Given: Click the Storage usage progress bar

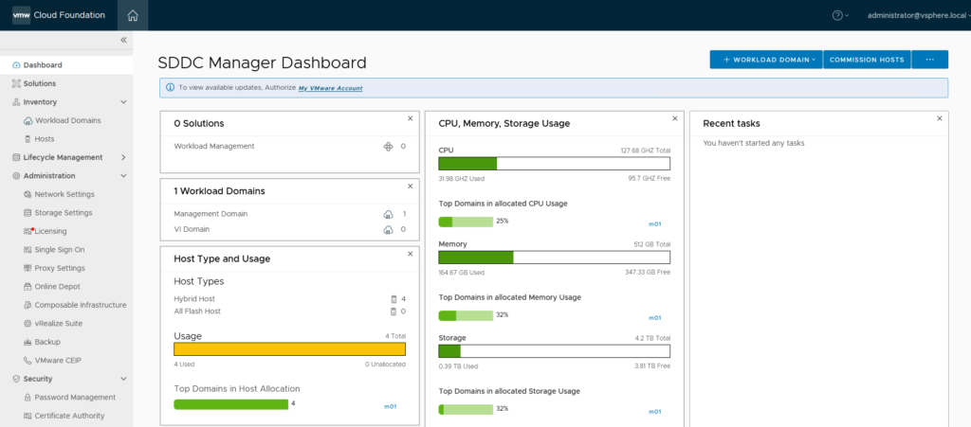Looking at the screenshot, I should click(x=554, y=351).
